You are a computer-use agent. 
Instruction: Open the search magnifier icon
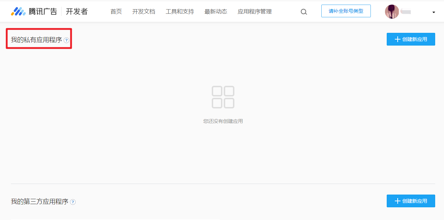(304, 12)
